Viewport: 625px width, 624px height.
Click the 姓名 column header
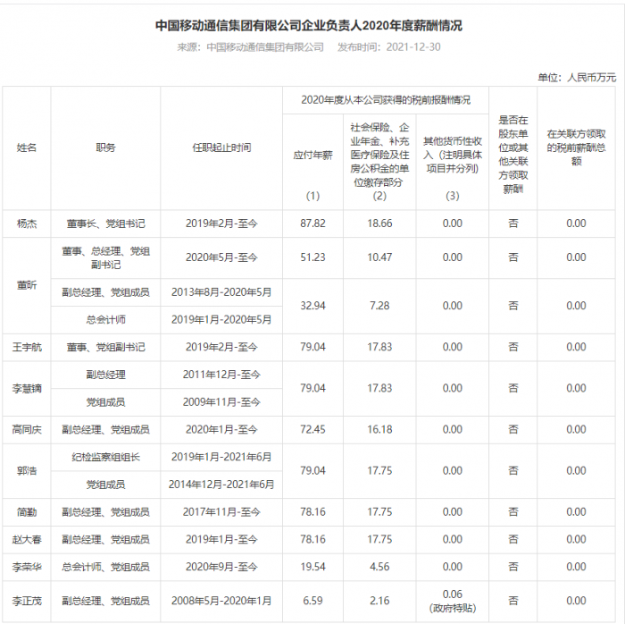(27, 148)
